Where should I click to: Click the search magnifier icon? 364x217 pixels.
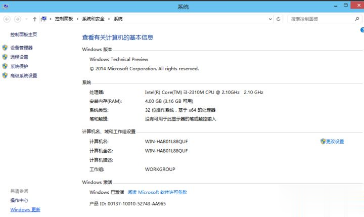(357, 19)
